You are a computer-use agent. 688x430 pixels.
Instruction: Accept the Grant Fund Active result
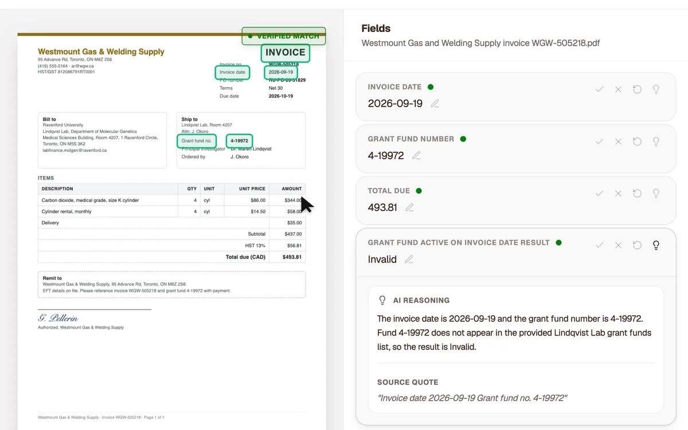click(x=599, y=245)
